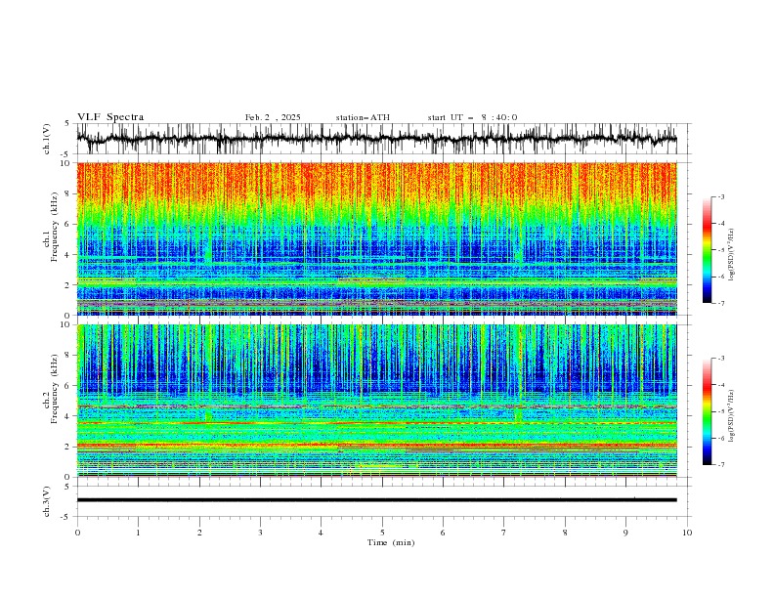
Task: Select the "Time (min)" x-axis label
Action: click(x=391, y=542)
